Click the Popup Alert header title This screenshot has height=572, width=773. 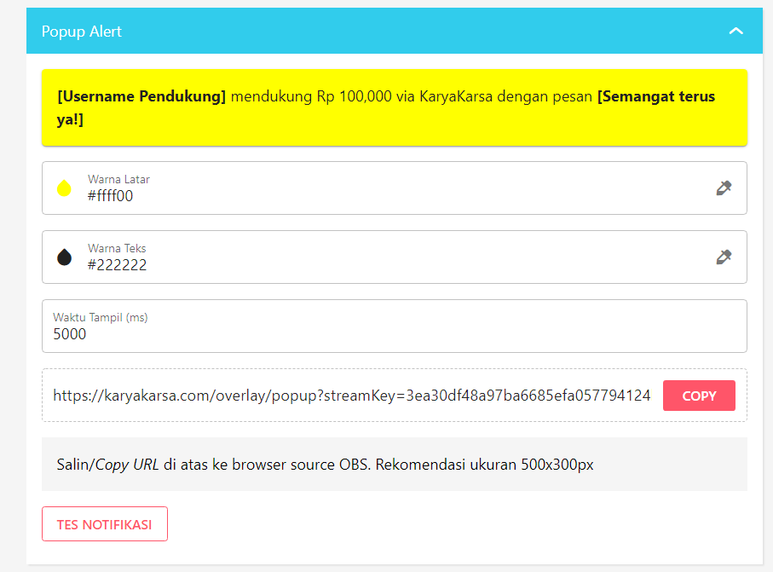[82, 32]
